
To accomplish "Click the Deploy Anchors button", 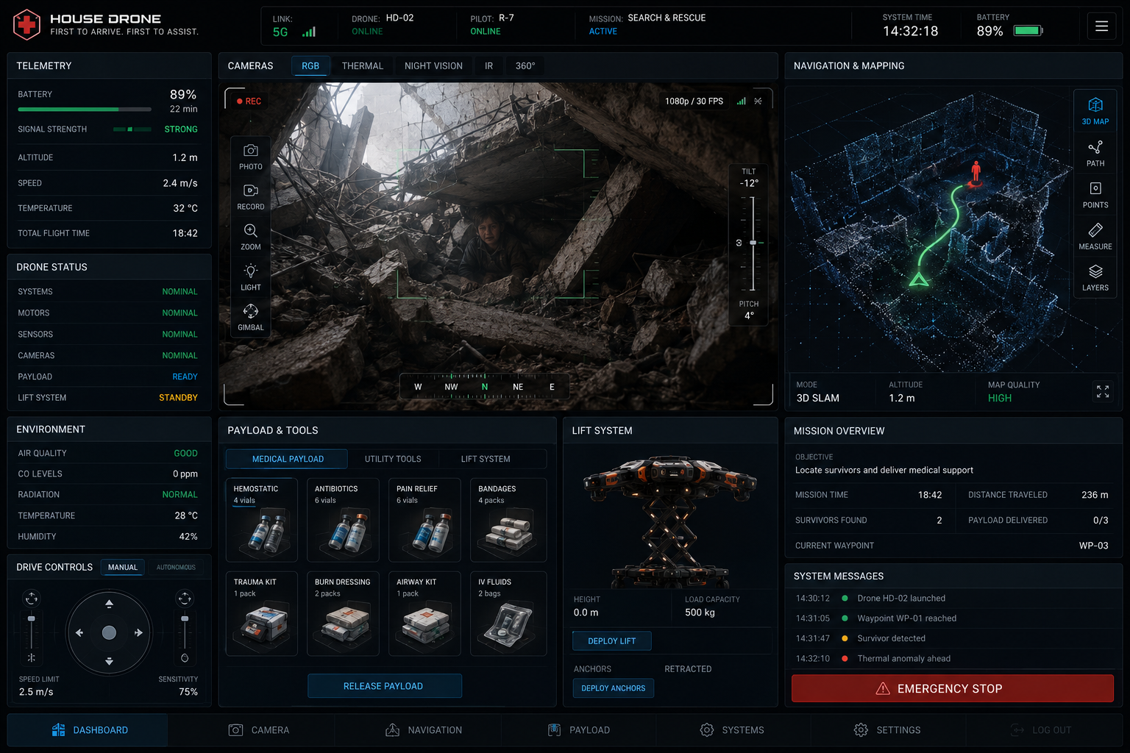I will tap(614, 688).
